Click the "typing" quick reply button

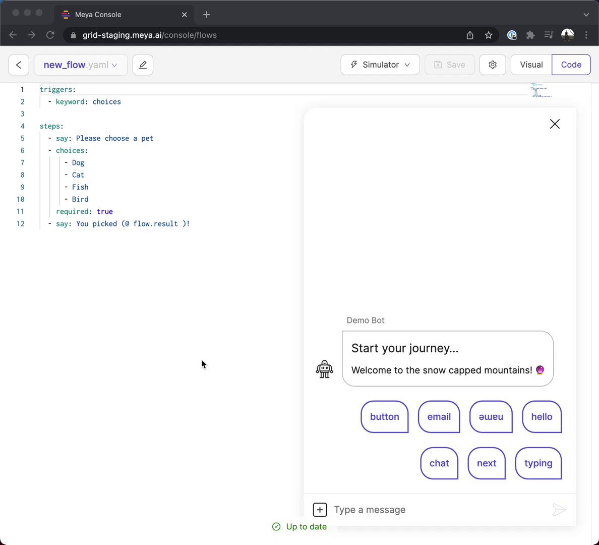tap(538, 463)
